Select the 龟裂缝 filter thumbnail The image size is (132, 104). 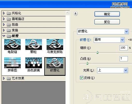(12, 44)
